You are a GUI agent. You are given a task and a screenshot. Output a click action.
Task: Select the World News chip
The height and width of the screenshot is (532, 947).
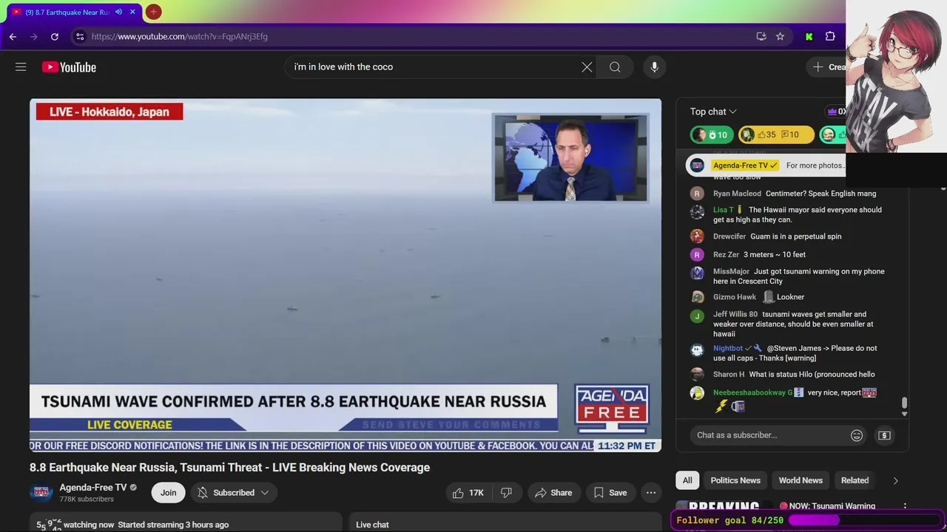tap(801, 480)
